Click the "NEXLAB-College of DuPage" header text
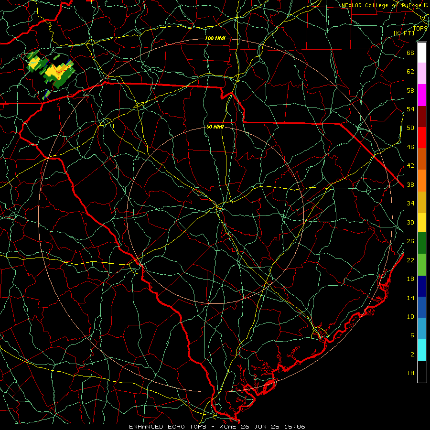Image resolution: width=430 pixels, height=430 pixels. (x=382, y=5)
